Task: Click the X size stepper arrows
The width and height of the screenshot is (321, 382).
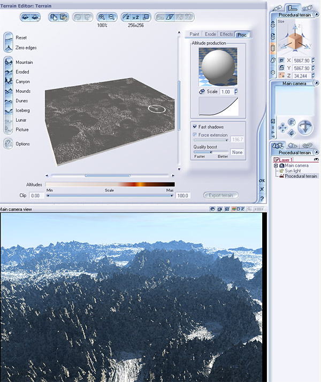Action: 313,60
